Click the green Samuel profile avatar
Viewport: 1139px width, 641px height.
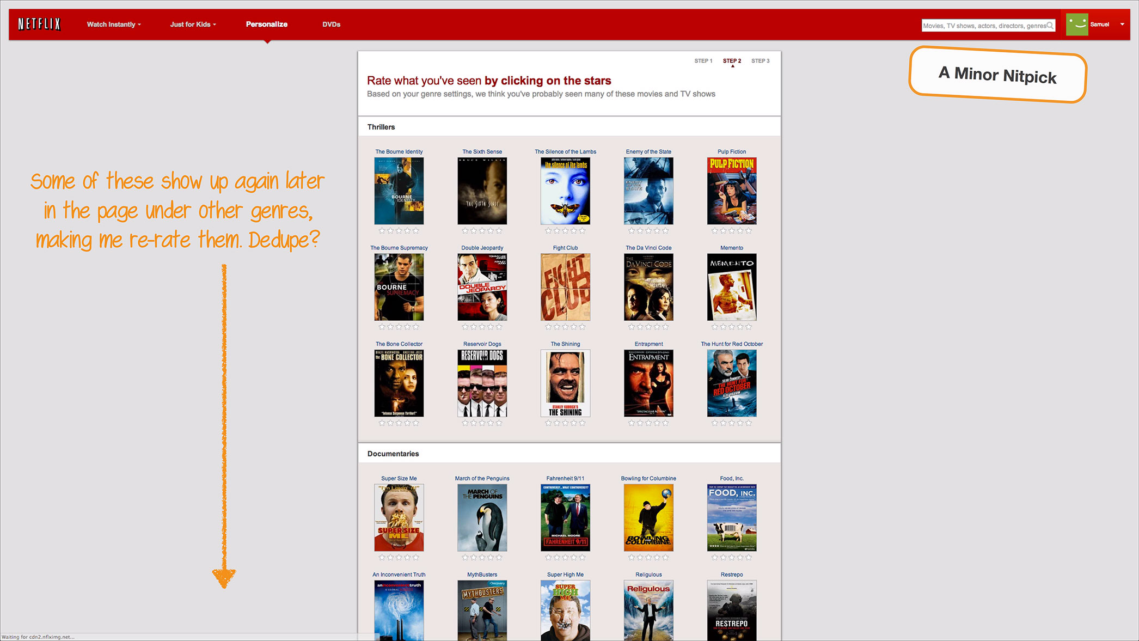tap(1076, 25)
